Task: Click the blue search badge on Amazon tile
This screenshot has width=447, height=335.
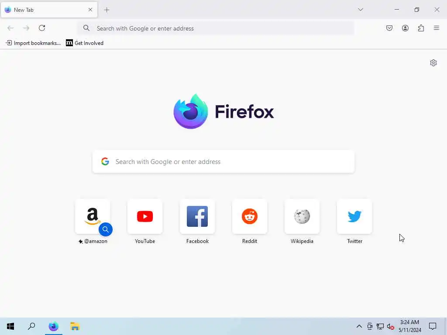Action: (x=106, y=229)
